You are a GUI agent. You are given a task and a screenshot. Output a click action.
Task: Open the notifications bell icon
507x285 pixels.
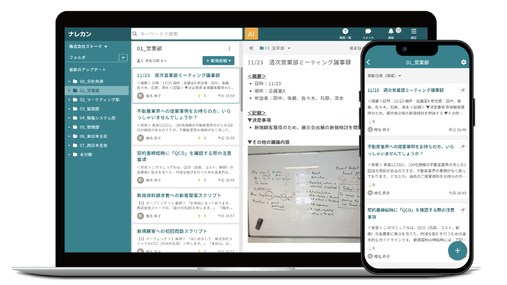click(391, 31)
